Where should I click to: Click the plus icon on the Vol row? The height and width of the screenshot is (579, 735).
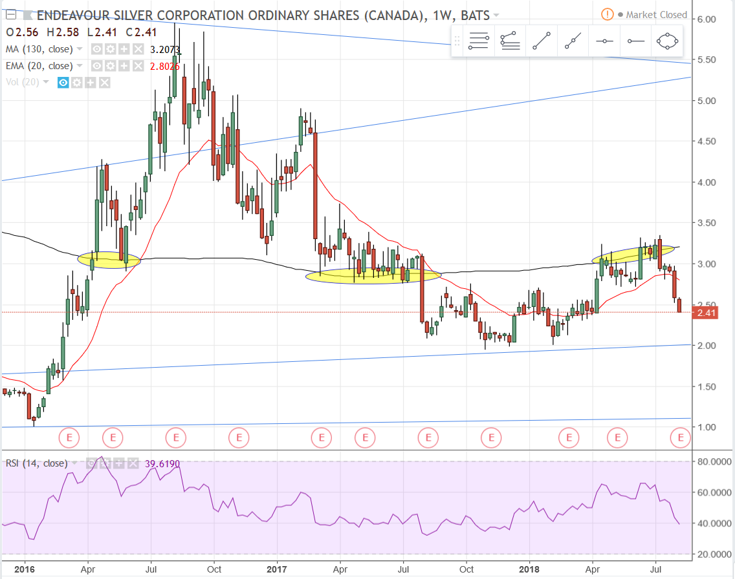point(90,83)
